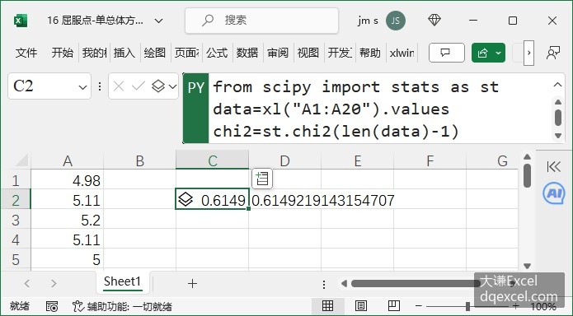Viewport: 573px width, 316px height.
Task: Switch to the 开始 tab
Action: coord(62,53)
